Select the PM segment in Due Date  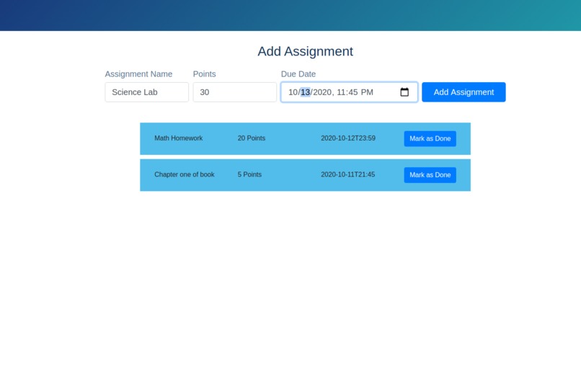point(367,92)
